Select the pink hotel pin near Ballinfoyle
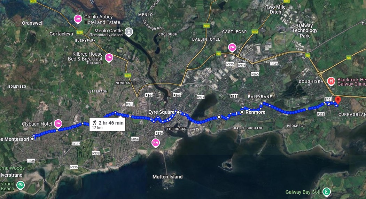 (232, 48)
